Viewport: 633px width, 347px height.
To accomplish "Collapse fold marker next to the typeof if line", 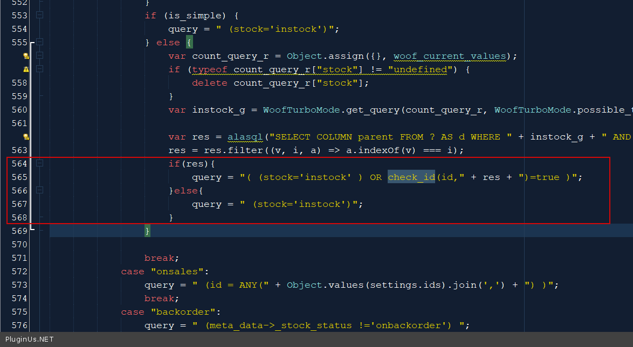I will [x=39, y=69].
